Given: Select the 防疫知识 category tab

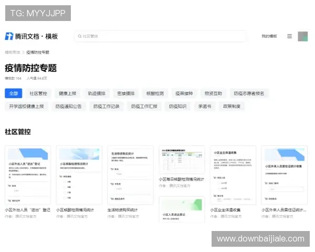Looking at the screenshot, I should (177, 106).
